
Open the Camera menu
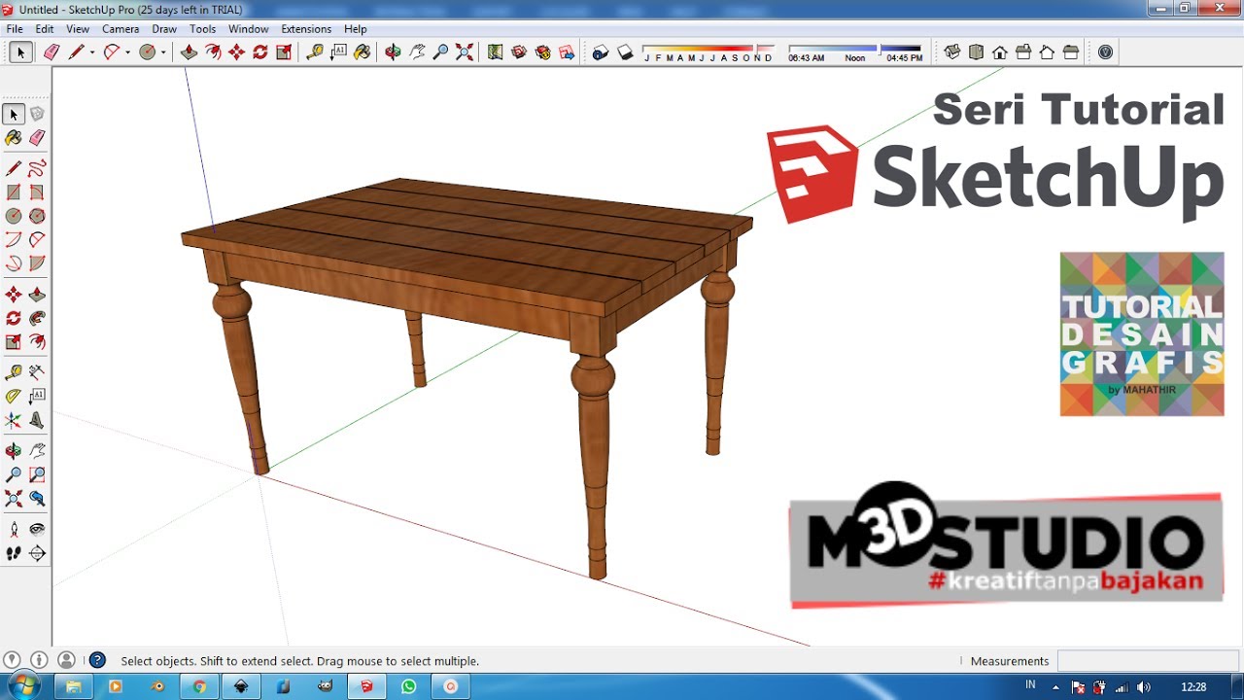click(x=121, y=29)
